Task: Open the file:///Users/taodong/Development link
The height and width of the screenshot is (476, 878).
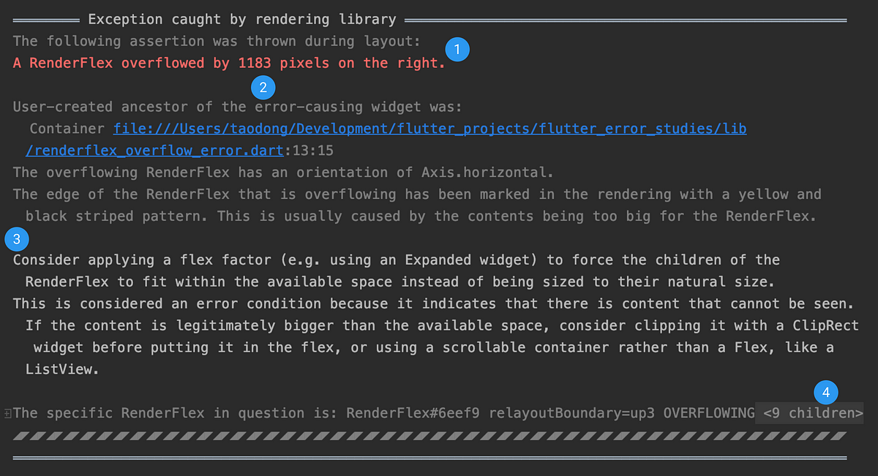Action: [429, 129]
